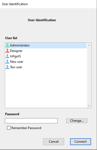Click empty area of the user list

(46, 88)
